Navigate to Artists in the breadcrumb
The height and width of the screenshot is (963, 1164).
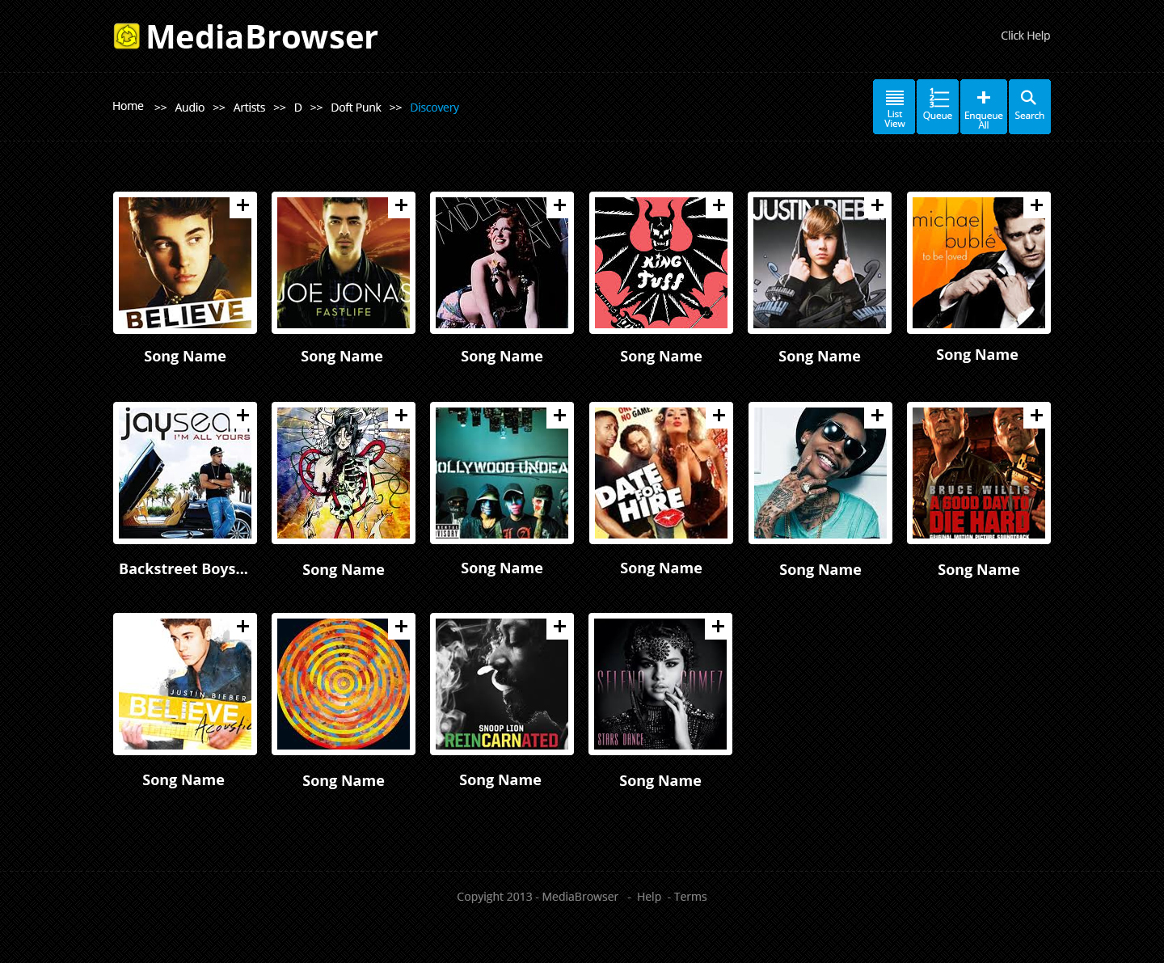(x=249, y=108)
